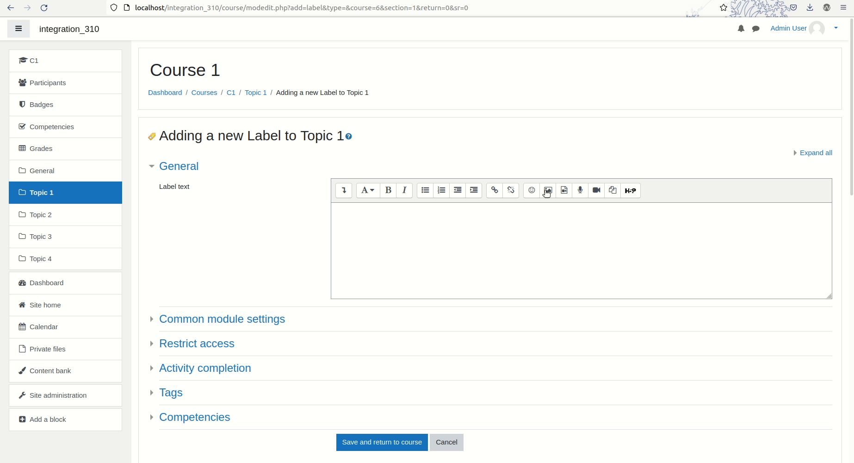Select Topic 3 in sidebar
This screenshot has height=463, width=854.
pyautogui.click(x=65, y=237)
